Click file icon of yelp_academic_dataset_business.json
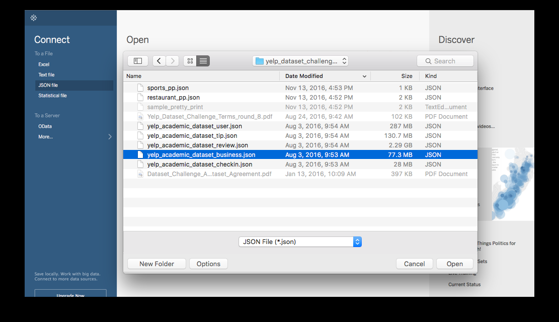 140,155
